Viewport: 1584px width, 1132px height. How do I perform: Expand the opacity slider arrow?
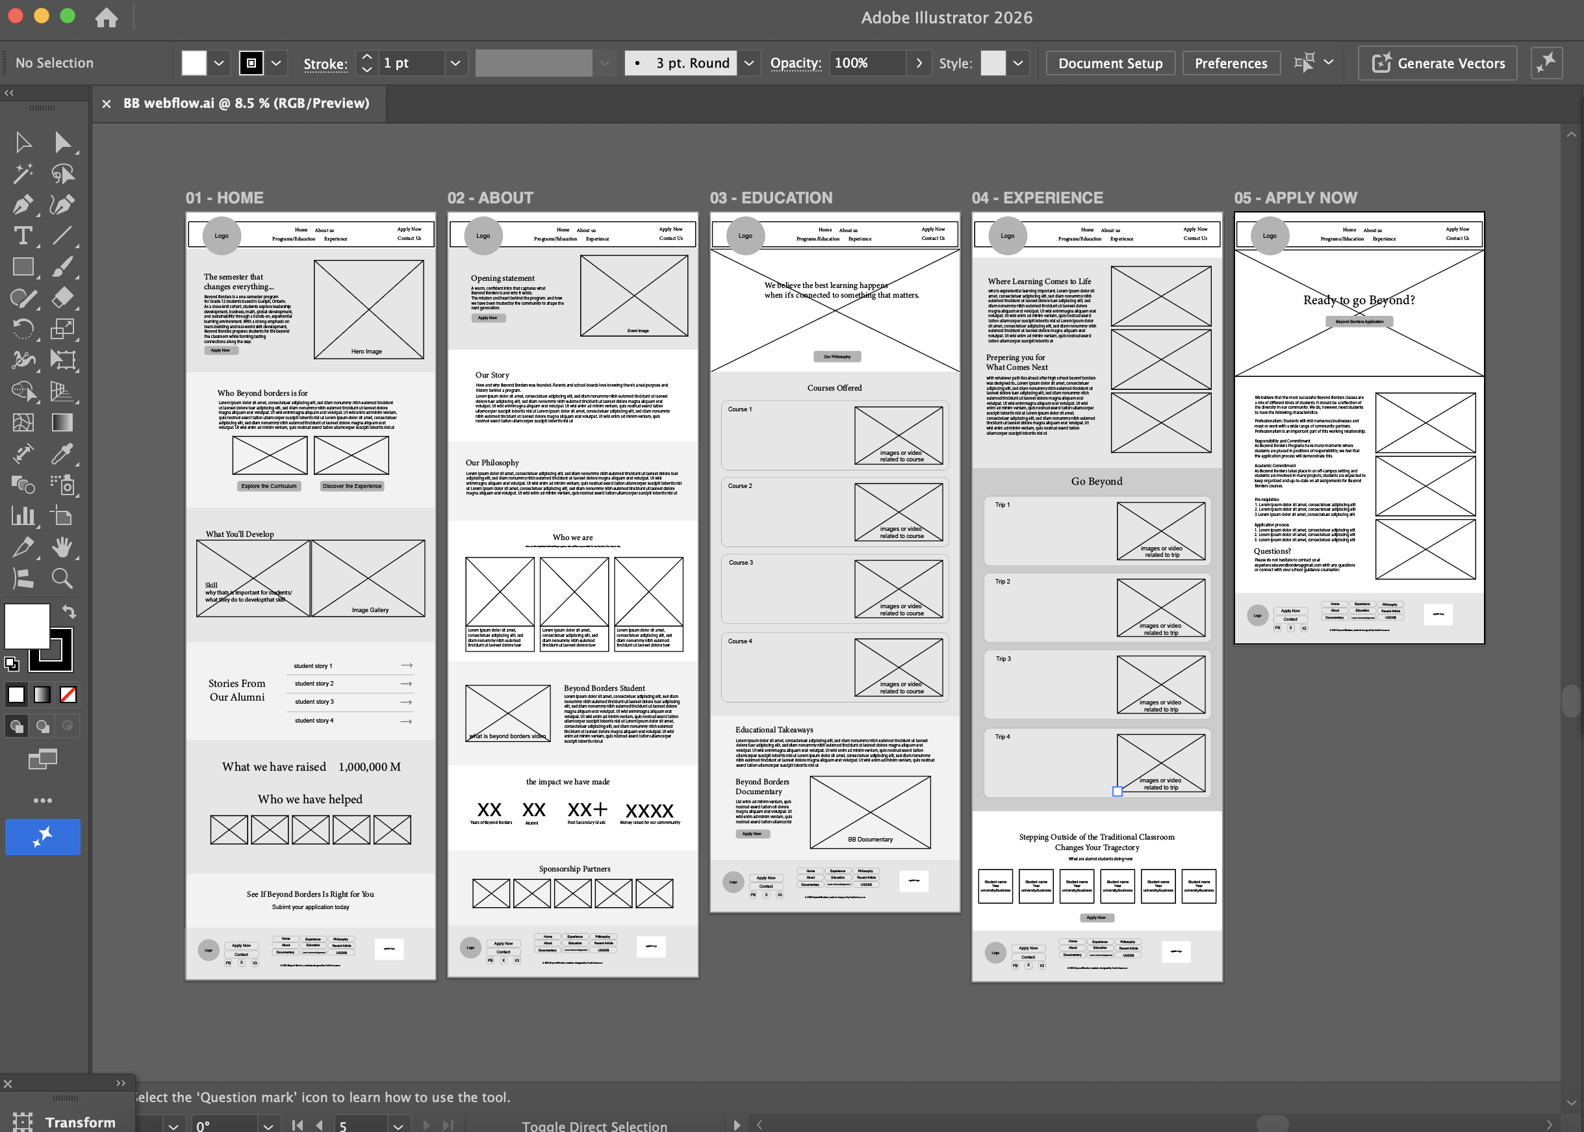point(919,64)
